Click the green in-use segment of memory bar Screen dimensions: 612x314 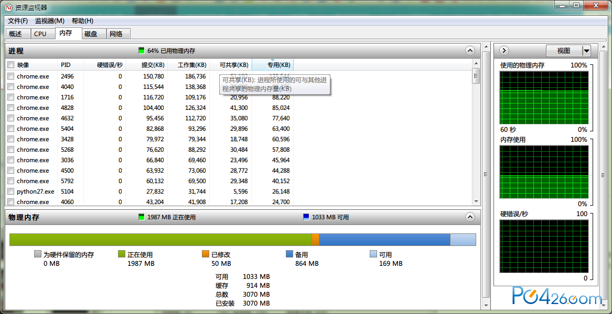click(x=160, y=240)
